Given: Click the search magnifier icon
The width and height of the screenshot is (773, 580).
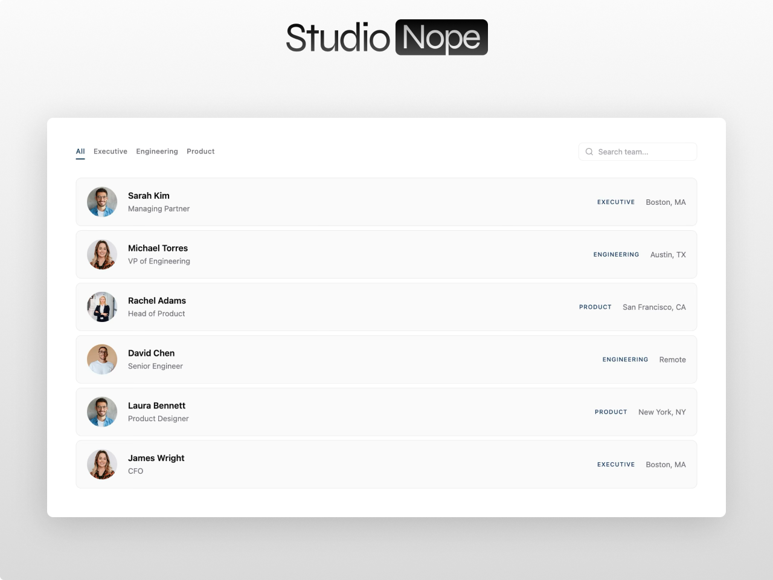Looking at the screenshot, I should click(x=589, y=151).
